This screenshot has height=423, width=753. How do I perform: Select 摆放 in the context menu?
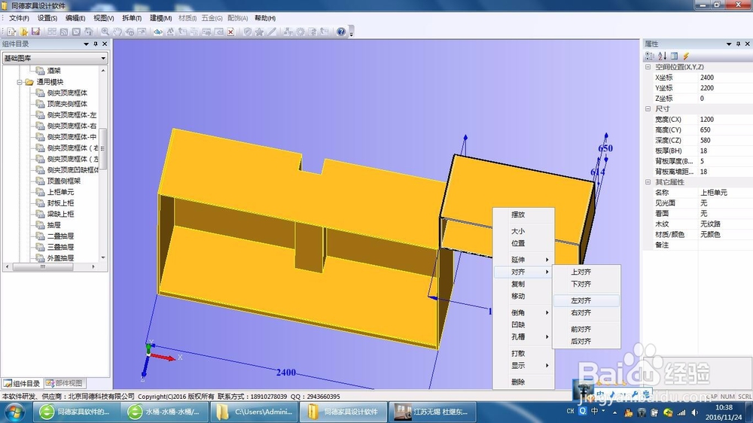[524, 215]
